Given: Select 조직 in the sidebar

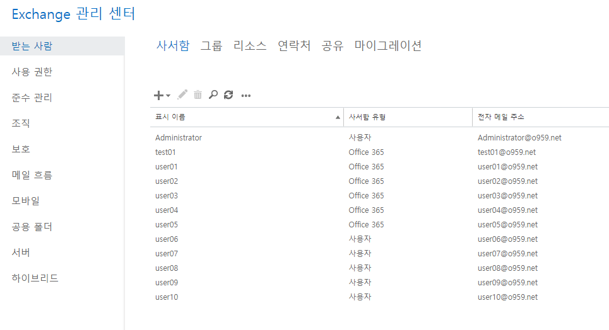Looking at the screenshot, I should (x=21, y=123).
